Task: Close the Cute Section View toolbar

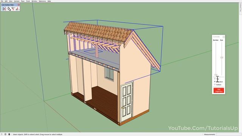Action: [19, 5]
